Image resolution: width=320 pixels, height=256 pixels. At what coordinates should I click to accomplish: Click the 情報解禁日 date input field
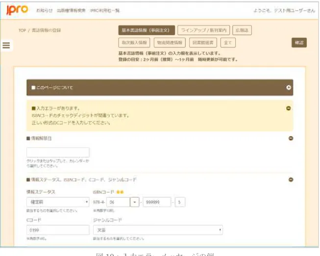(58, 152)
